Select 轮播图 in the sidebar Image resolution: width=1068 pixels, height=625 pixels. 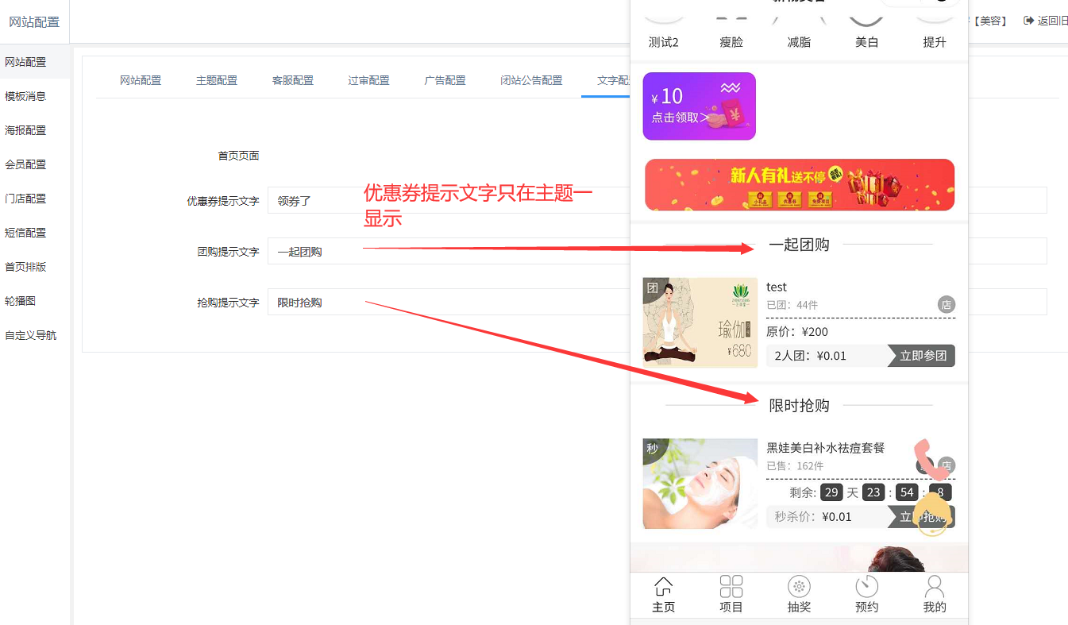[x=35, y=301]
